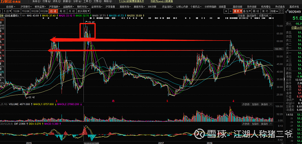Open the 资金流向 toolbar item
Viewport: 302px width, 144px height.
(168, 6)
